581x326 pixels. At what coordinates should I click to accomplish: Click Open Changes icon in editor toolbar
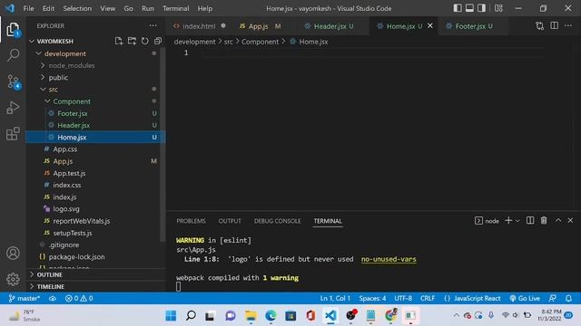click(x=540, y=26)
